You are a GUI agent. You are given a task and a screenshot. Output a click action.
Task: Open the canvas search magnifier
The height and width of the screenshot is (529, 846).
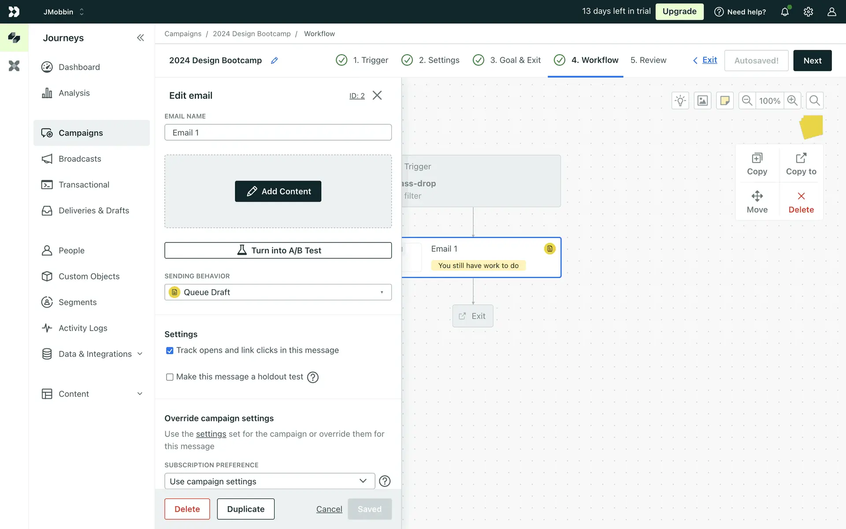tap(815, 101)
